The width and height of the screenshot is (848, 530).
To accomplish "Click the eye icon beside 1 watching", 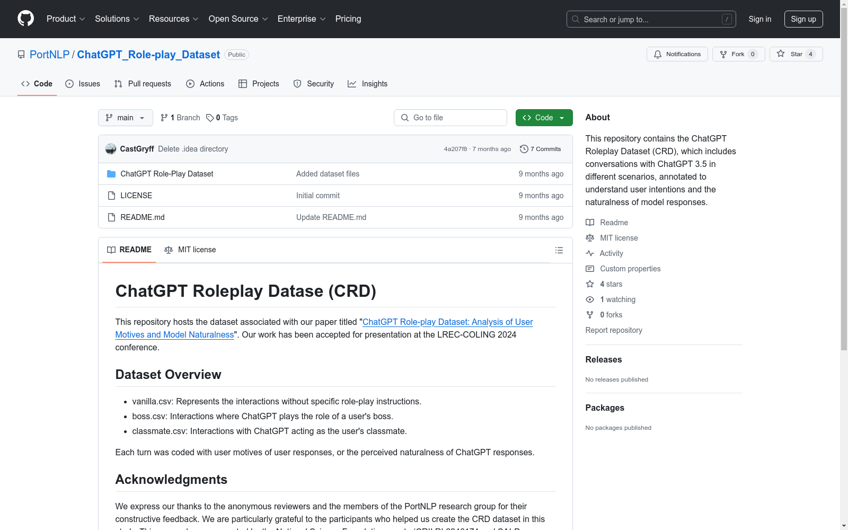I will (590, 299).
